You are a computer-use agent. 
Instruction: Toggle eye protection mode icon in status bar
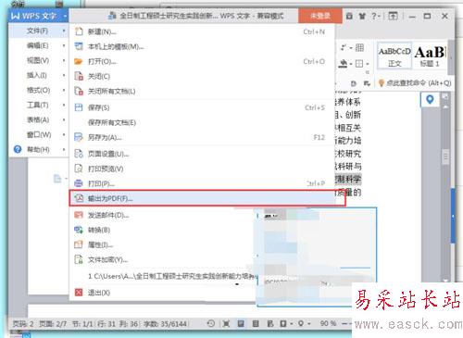(x=301, y=323)
